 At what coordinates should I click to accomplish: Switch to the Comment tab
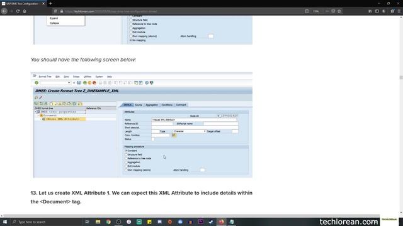(181, 105)
